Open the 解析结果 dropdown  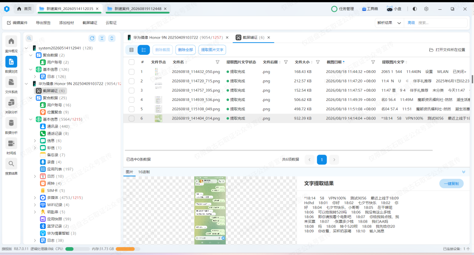point(389,23)
